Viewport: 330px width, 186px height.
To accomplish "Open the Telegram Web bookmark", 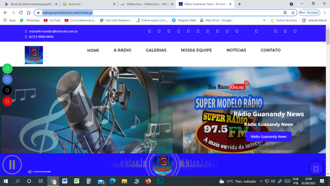I will (184, 21).
